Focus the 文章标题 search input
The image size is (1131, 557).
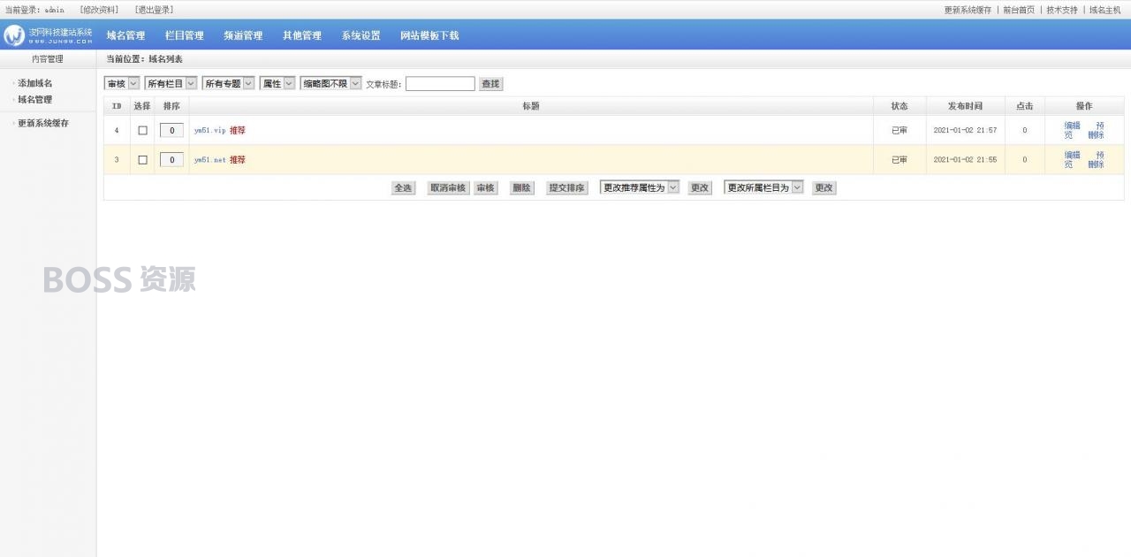[x=440, y=84]
